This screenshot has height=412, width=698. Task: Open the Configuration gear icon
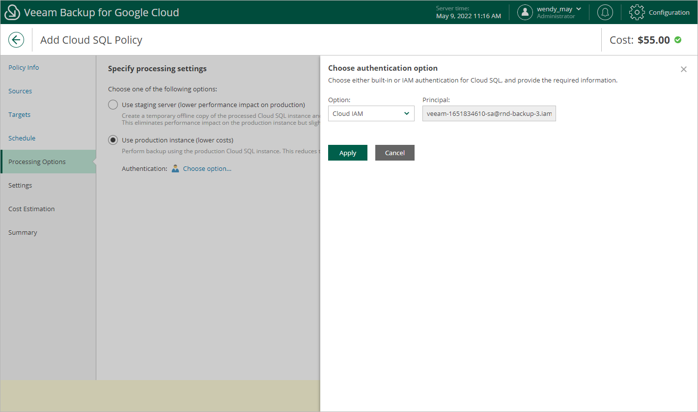click(637, 12)
